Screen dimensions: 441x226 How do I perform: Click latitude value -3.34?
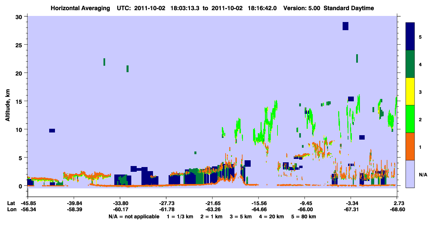(351, 203)
